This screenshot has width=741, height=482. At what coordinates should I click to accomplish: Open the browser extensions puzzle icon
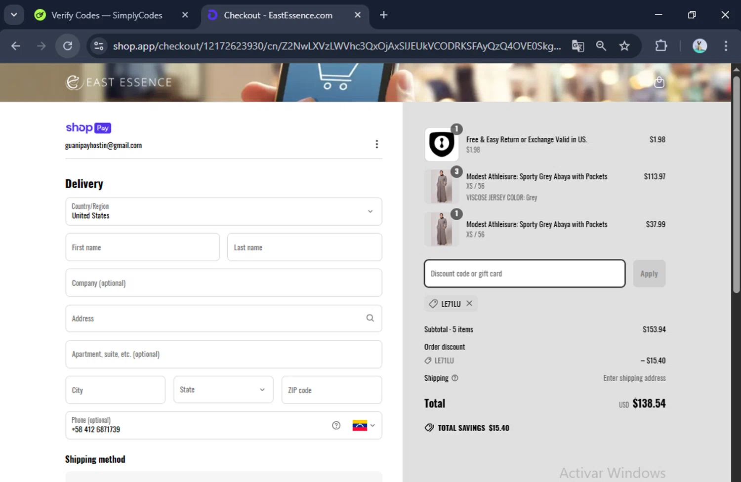click(661, 46)
